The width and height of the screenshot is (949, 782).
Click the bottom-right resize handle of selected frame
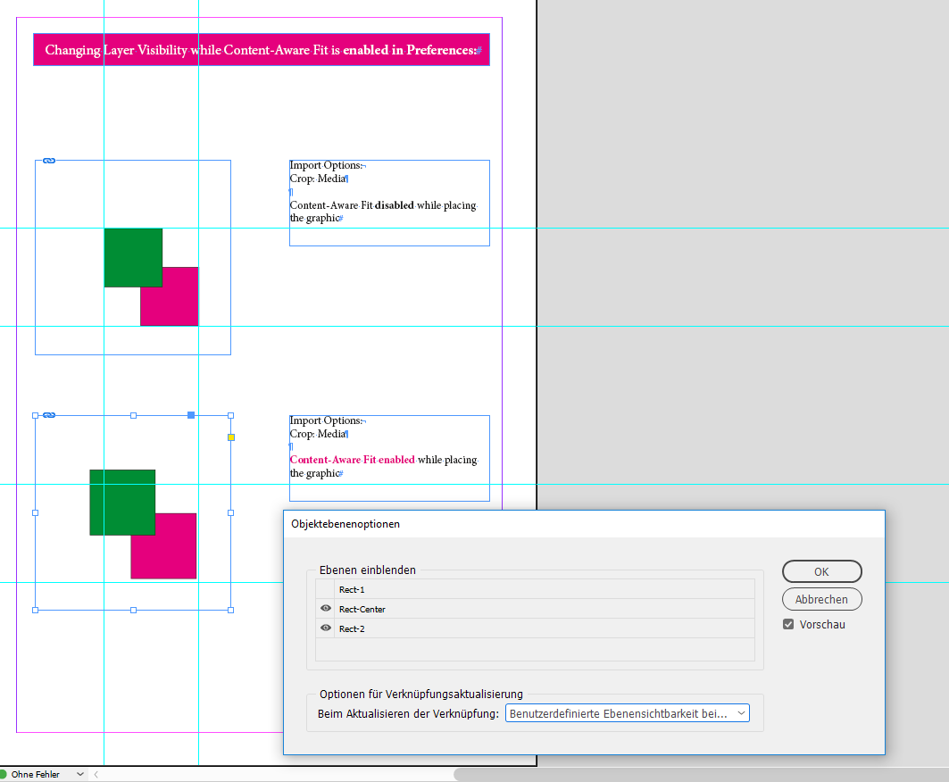click(x=230, y=610)
